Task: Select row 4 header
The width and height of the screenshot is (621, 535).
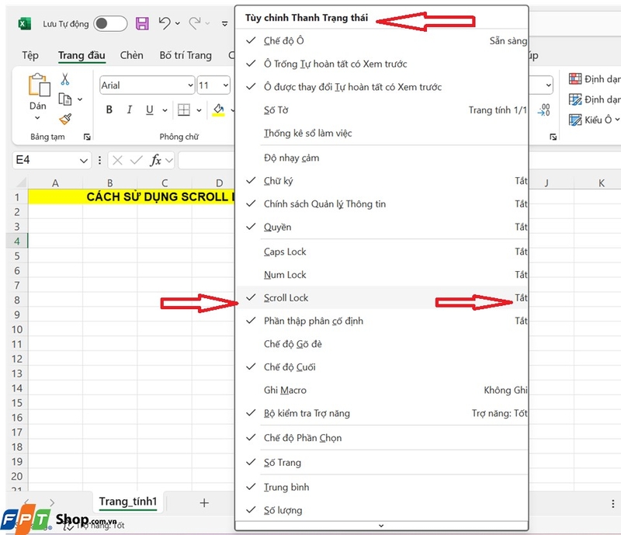Action: (x=16, y=241)
